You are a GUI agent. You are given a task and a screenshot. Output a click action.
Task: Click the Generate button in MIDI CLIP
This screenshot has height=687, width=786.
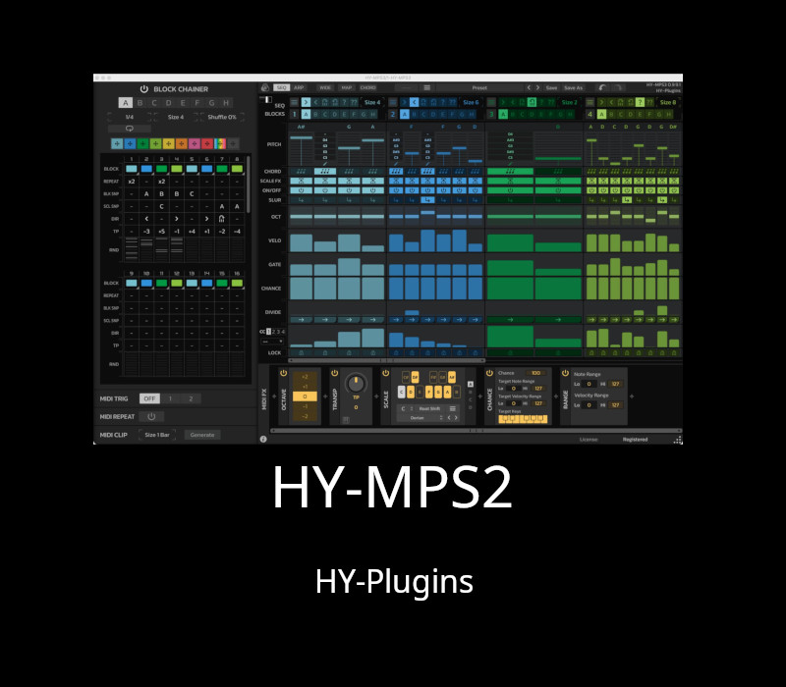[x=202, y=435]
